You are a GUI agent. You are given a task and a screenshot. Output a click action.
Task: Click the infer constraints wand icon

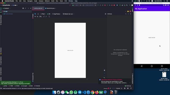[46, 16]
